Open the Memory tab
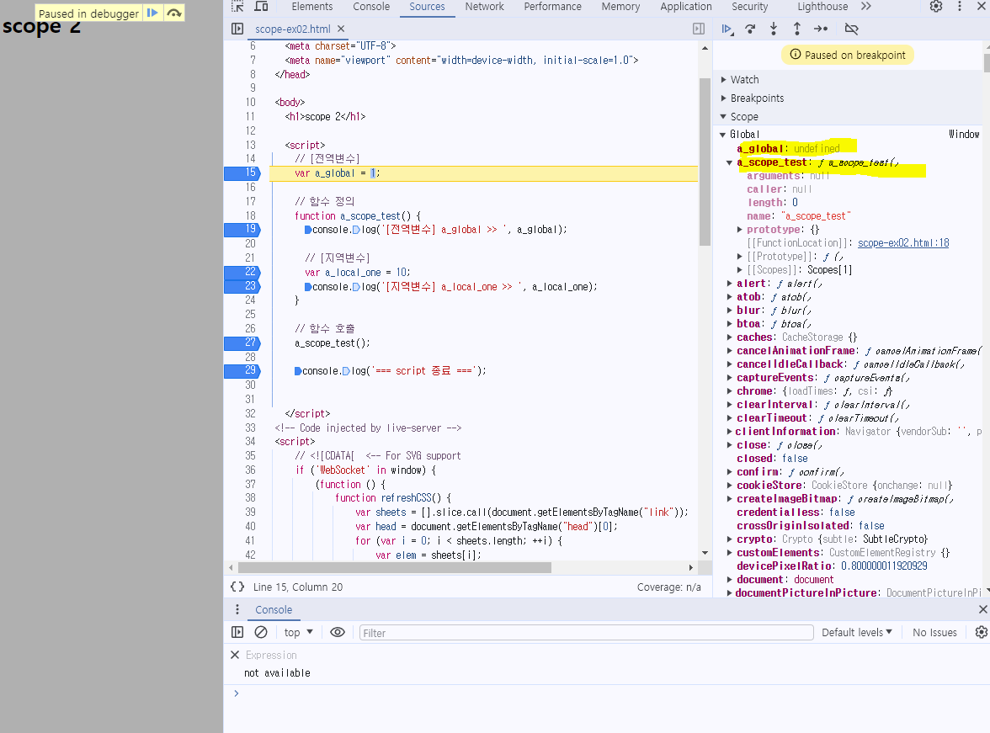 620,7
